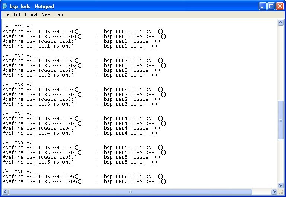Click the text __bsp_LED1_TOGGLE__()
The image size is (286, 197).
click(x=129, y=41)
